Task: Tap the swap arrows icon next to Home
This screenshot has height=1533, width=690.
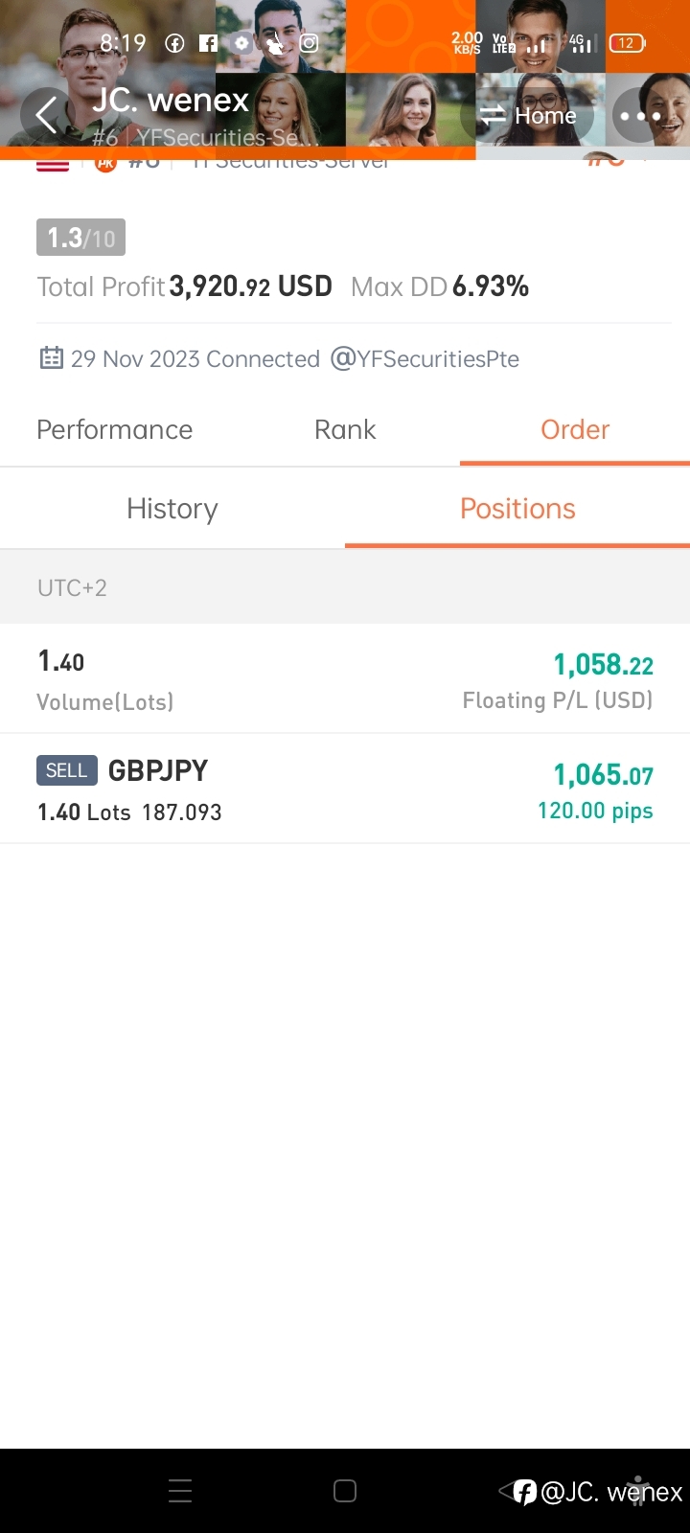Action: pos(493,117)
